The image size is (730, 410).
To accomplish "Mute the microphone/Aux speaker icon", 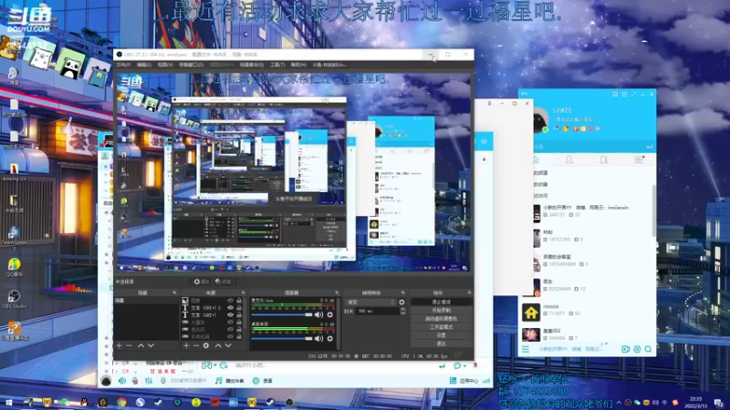I will (318, 314).
